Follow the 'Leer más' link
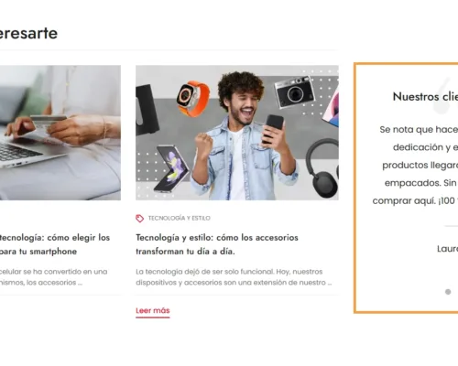Screen dimensions: 458x366 (153, 311)
